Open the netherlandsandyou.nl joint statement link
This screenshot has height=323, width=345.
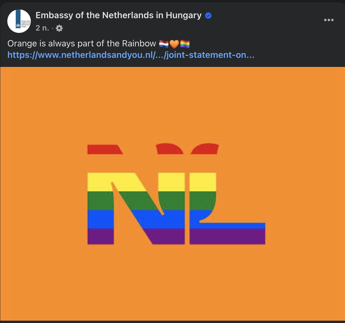pos(131,55)
